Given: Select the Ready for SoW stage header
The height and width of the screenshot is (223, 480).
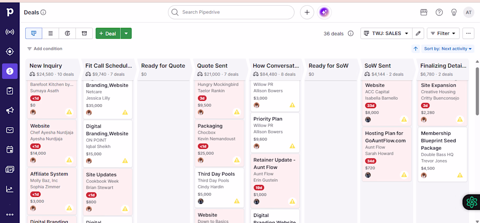Looking at the screenshot, I should (332, 70).
